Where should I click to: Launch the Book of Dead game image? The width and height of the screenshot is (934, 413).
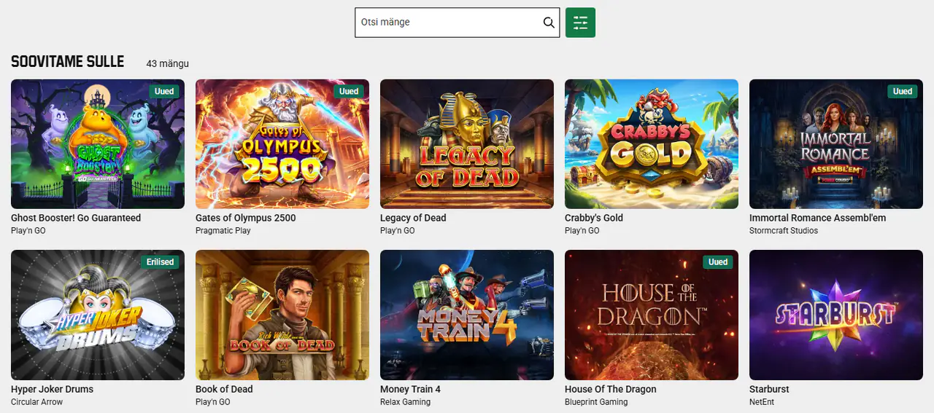tap(282, 315)
